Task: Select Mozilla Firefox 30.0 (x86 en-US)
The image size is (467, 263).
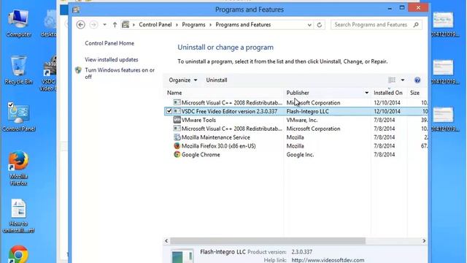Action: [x=218, y=146]
